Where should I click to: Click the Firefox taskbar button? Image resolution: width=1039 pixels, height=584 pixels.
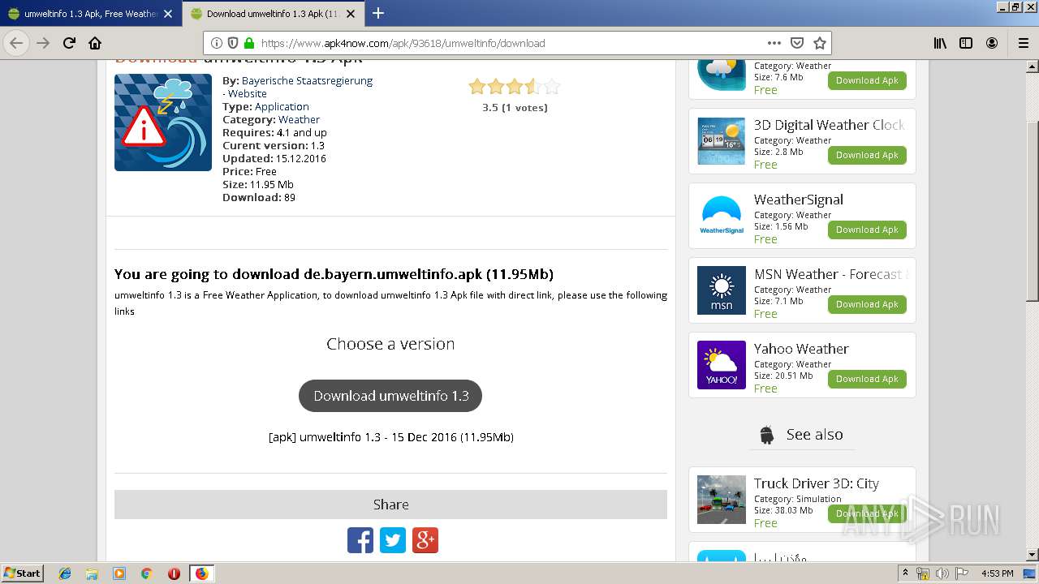(201, 573)
